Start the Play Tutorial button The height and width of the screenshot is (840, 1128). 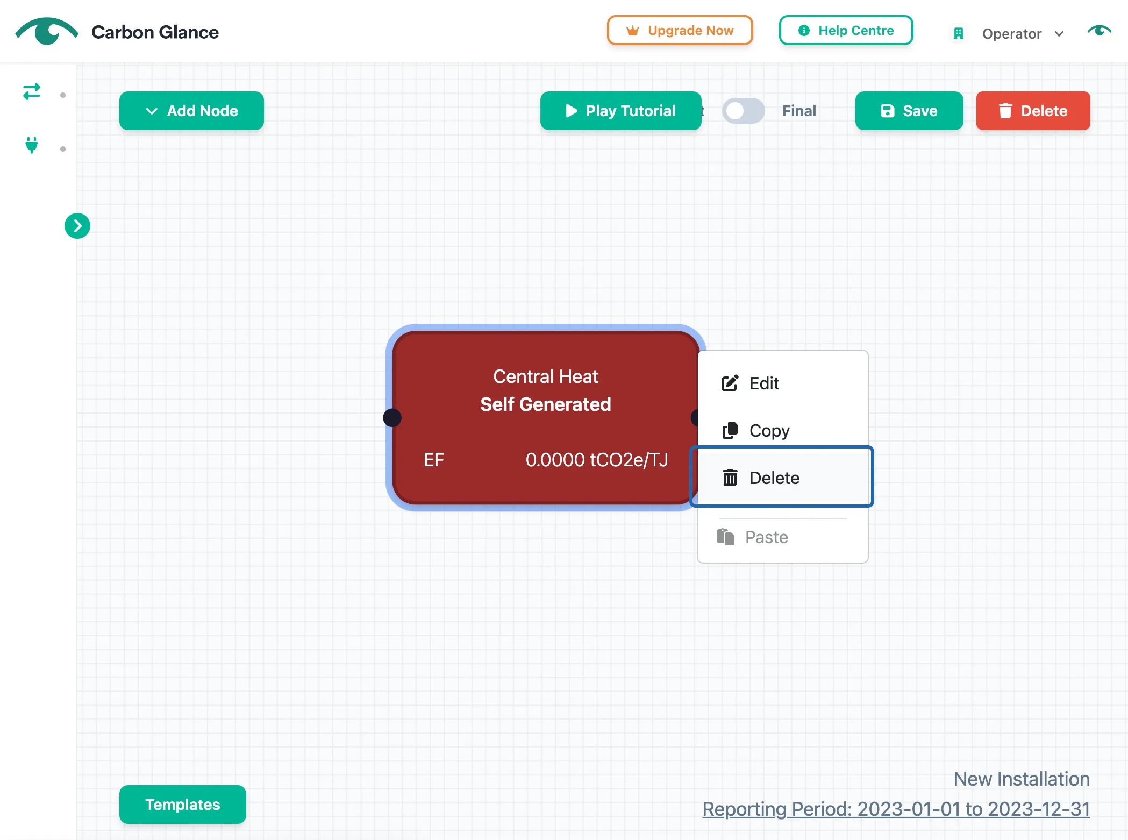coord(620,111)
